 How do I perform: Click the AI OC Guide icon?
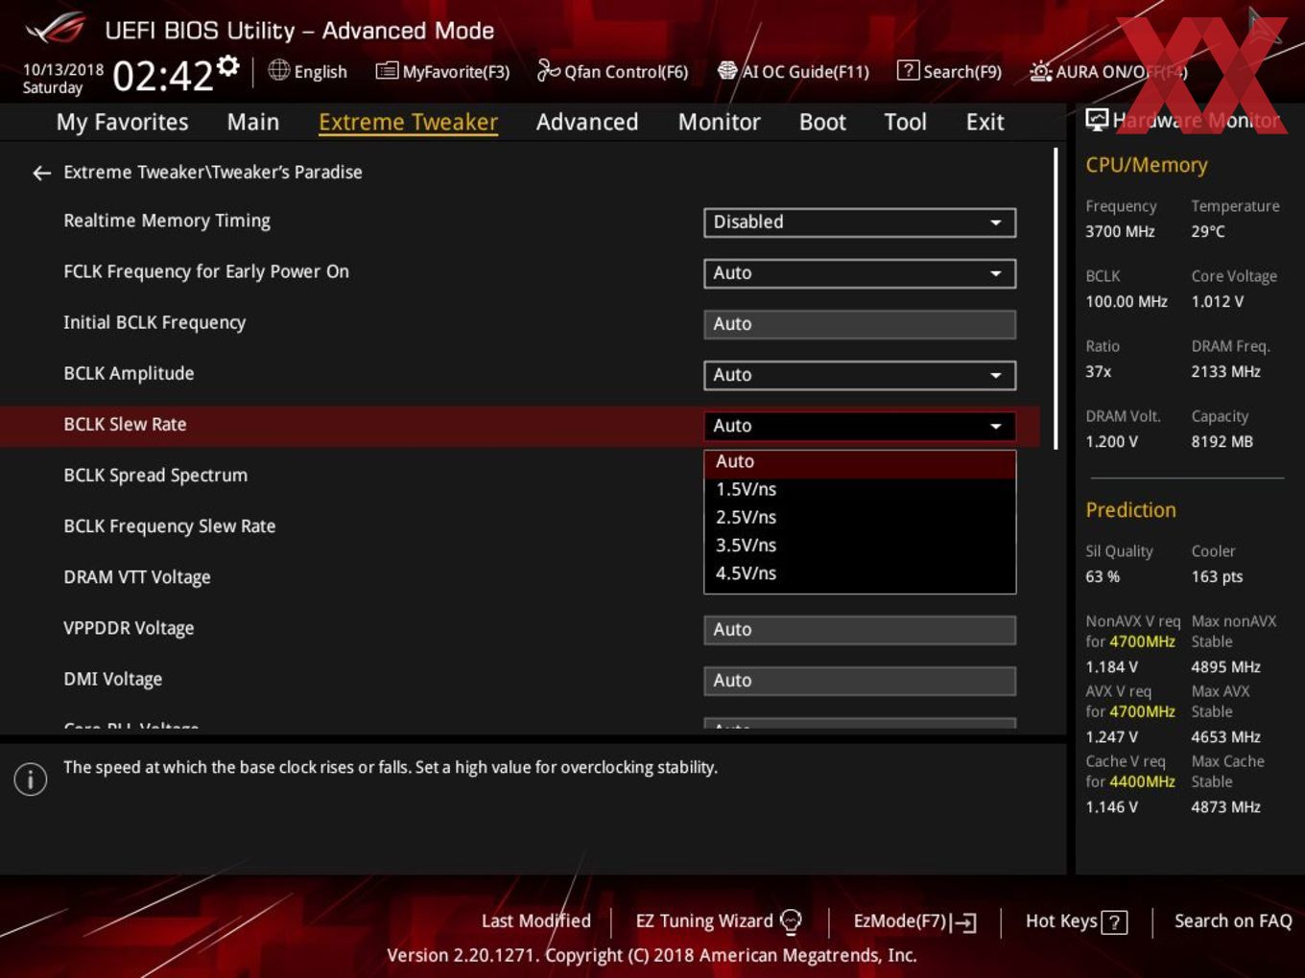727,71
